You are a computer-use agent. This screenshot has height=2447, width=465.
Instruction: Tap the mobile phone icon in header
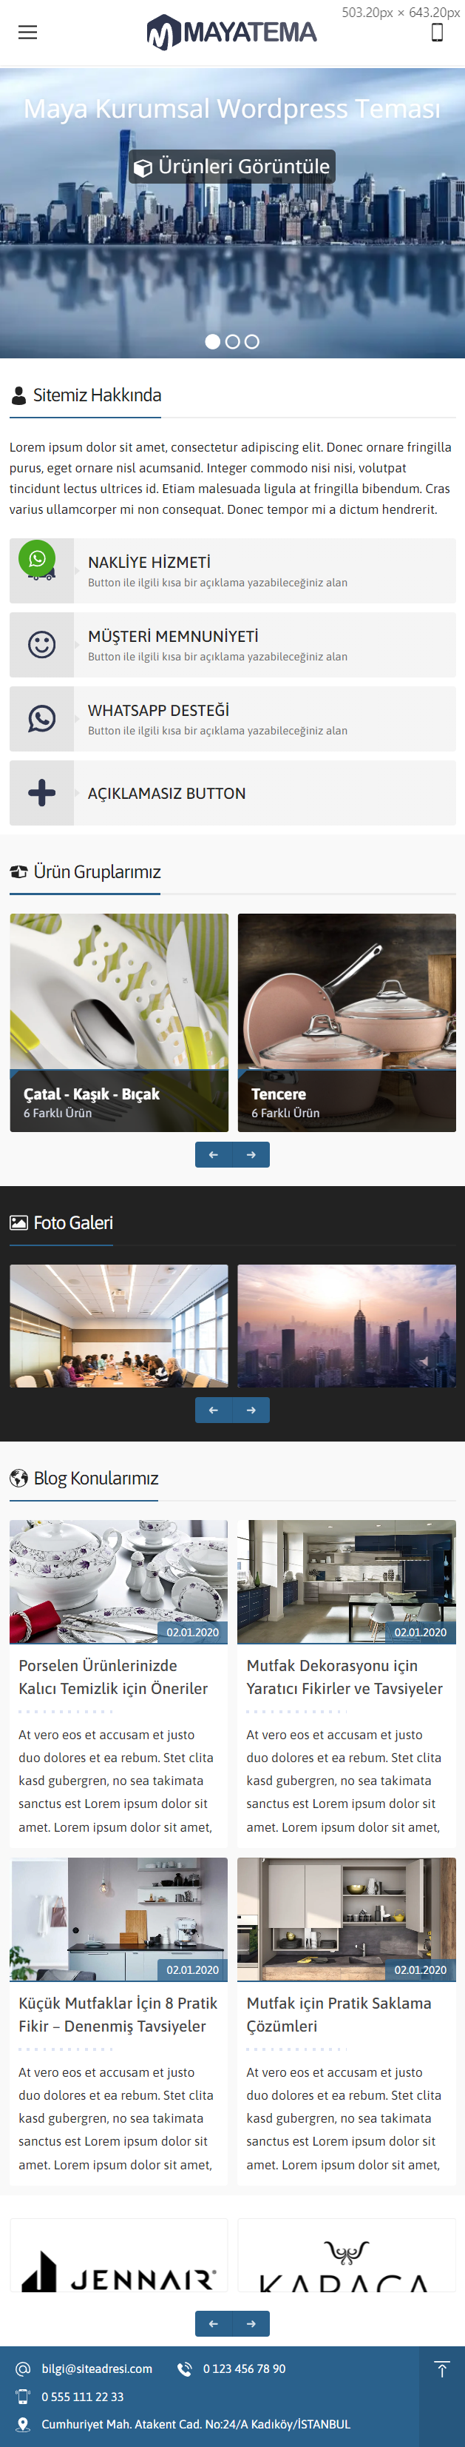(436, 33)
